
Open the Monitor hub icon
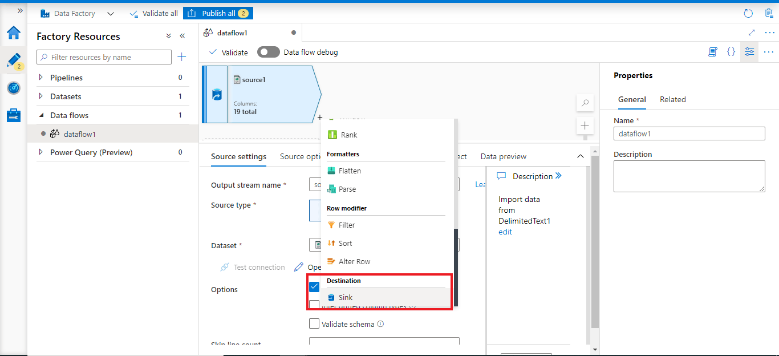[x=14, y=88]
